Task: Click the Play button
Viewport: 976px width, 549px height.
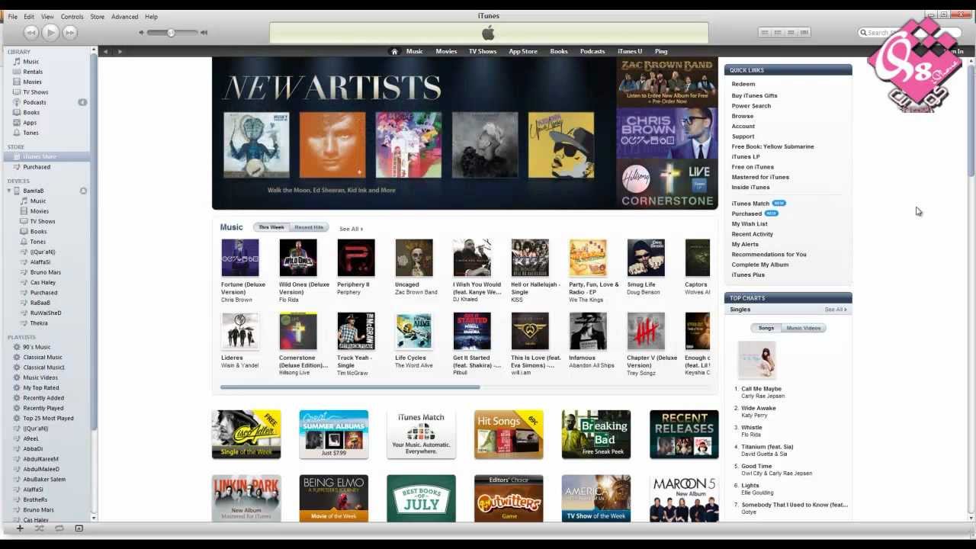Action: (x=50, y=32)
